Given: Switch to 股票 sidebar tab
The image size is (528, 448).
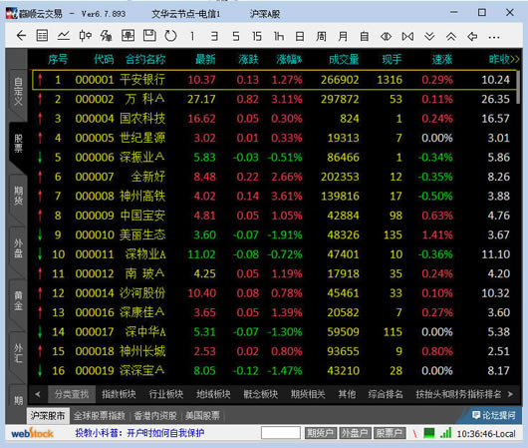Looking at the screenshot, I should pos(18,144).
